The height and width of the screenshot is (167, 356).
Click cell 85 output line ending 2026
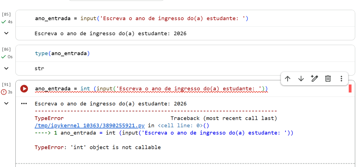coord(110,34)
